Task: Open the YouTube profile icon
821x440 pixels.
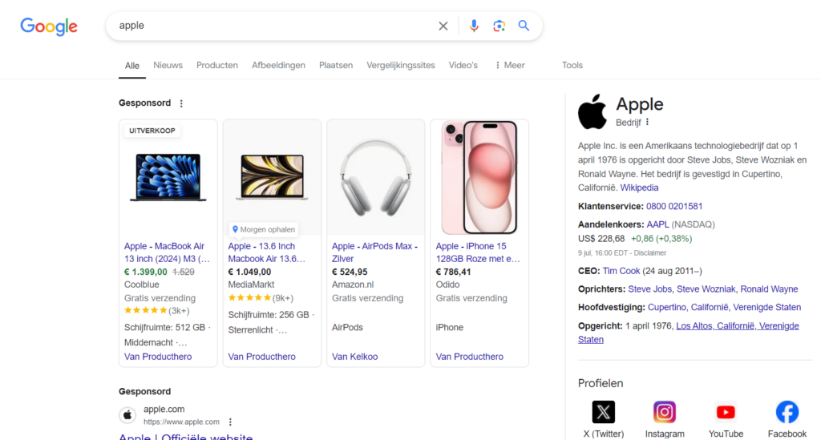Action: [726, 412]
